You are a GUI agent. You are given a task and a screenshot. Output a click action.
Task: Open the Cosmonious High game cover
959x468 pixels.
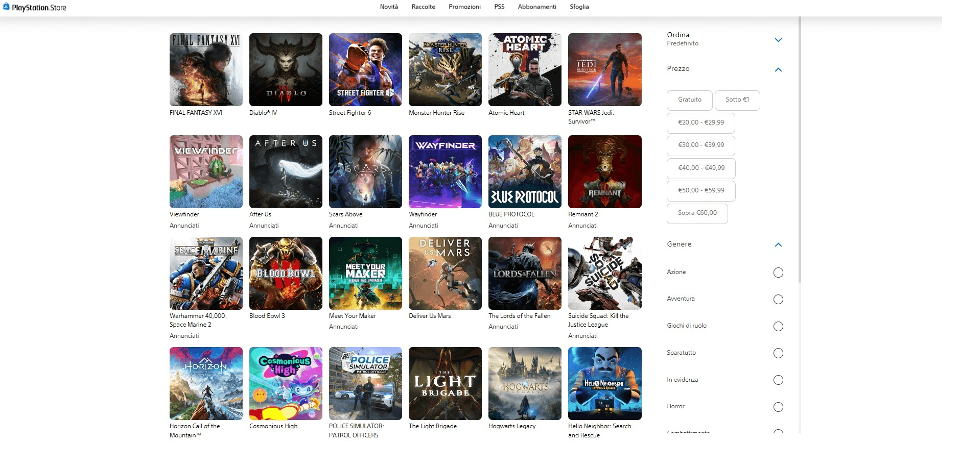point(286,383)
